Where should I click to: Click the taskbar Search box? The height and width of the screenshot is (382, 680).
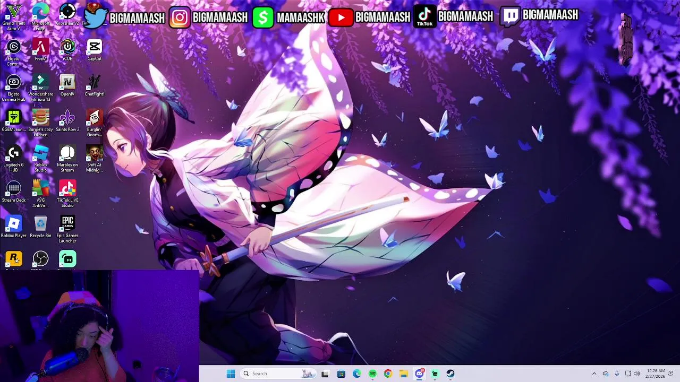[x=278, y=374]
